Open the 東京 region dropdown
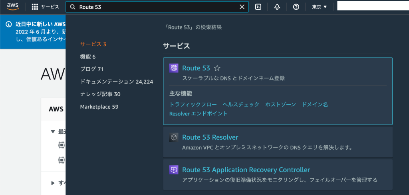 point(320,7)
